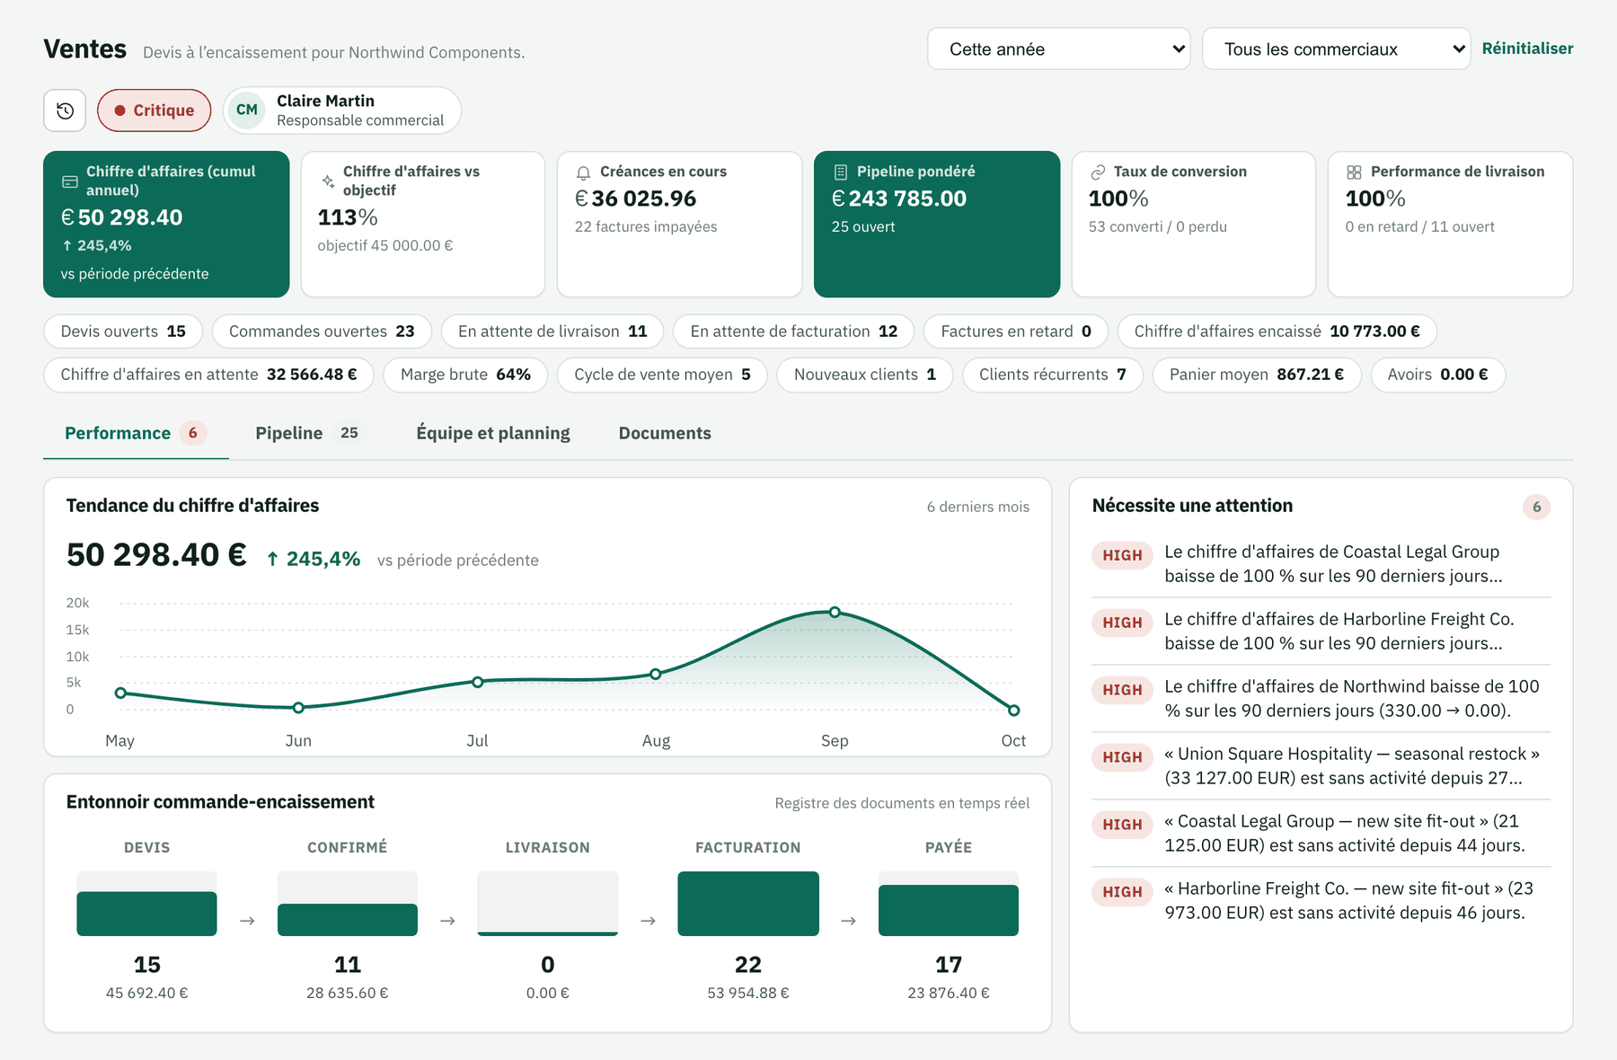
Task: Open the Union Square Hospitality inactivity alert
Action: point(1321,766)
